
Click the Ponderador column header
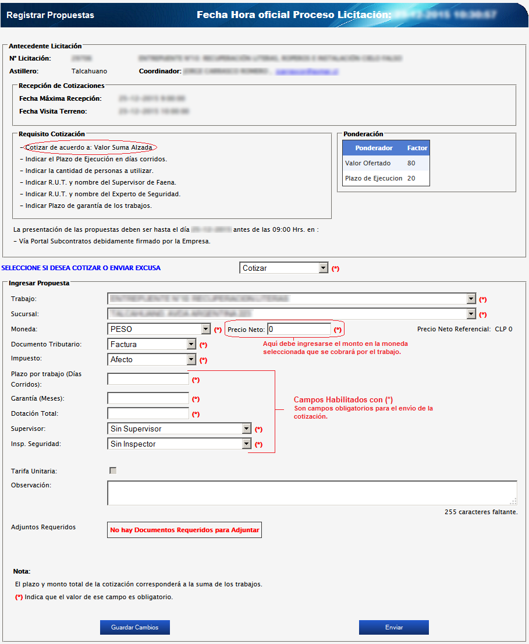pos(374,148)
